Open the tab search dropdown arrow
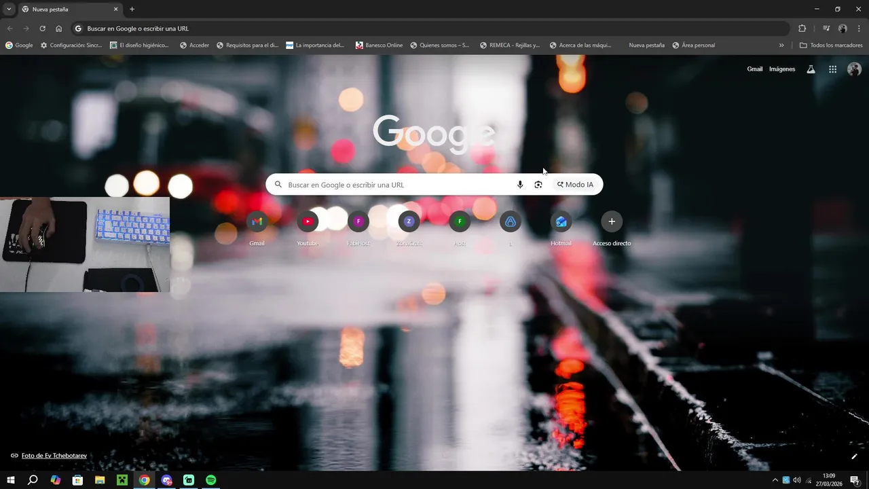869x489 pixels. 9,9
